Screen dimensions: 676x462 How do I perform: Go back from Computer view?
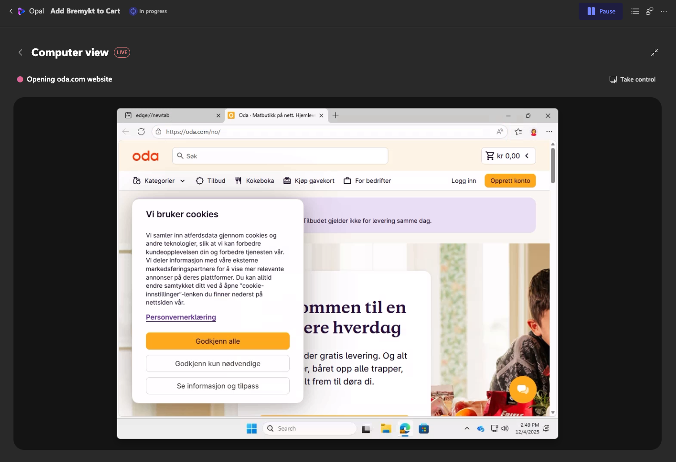click(20, 52)
